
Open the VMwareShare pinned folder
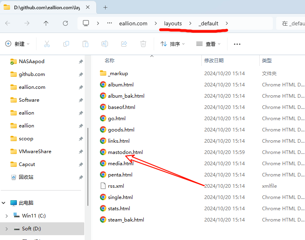[x=35, y=152]
